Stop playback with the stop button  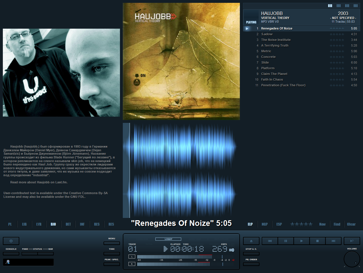pyautogui.click(x=317, y=241)
